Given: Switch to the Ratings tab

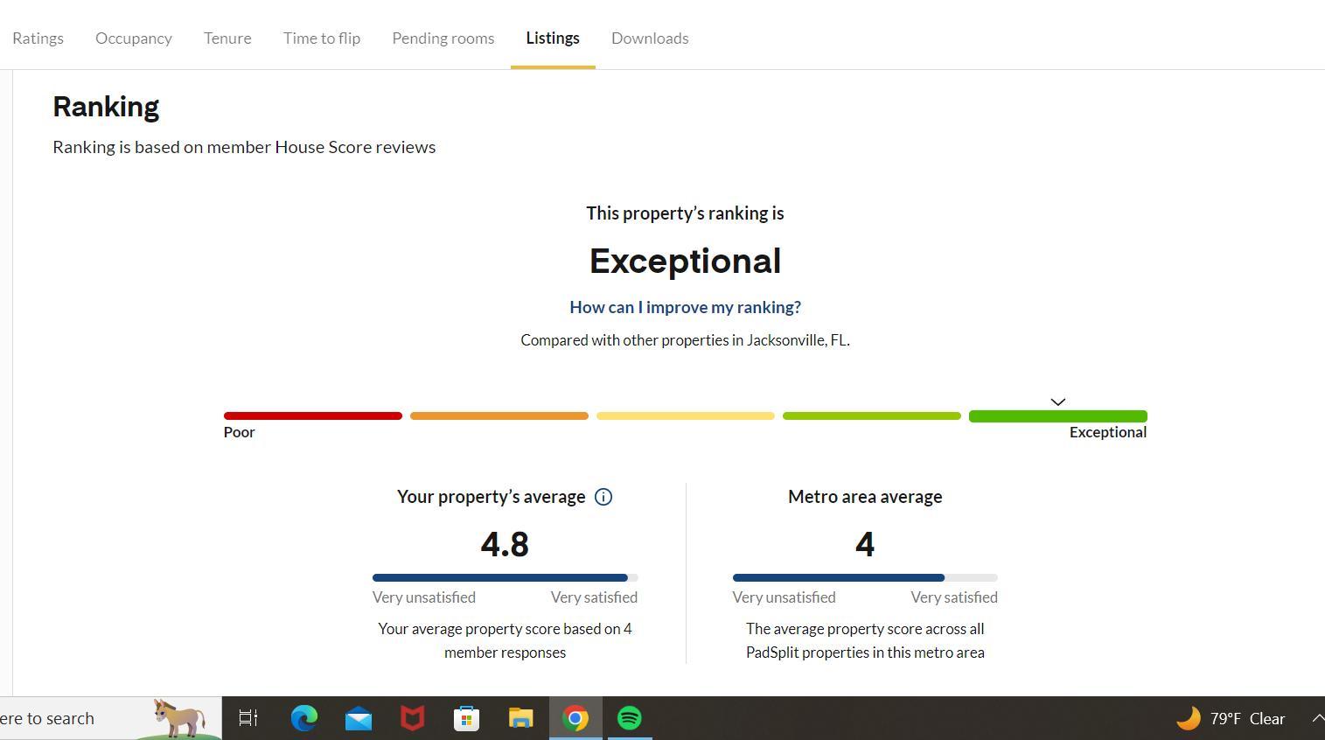Looking at the screenshot, I should (38, 38).
